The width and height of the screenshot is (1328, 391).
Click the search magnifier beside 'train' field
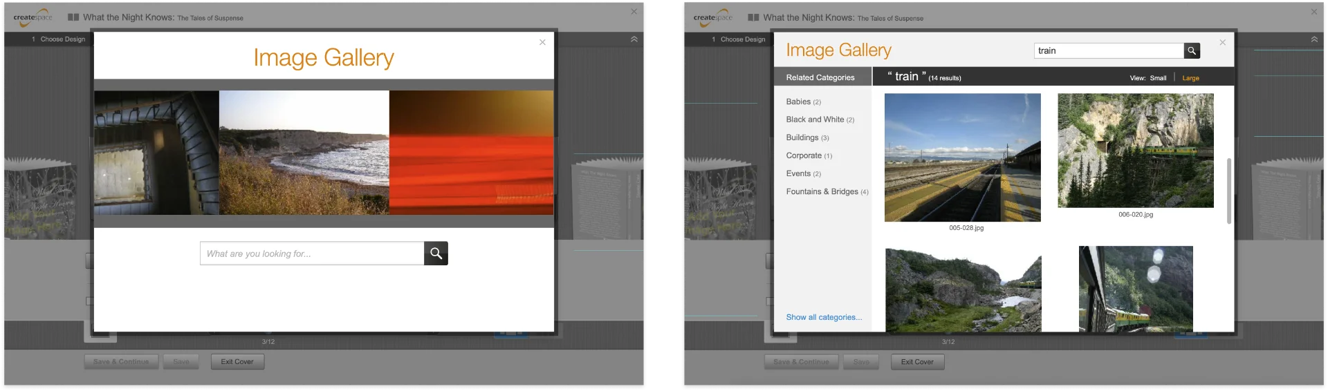pyautogui.click(x=1191, y=51)
